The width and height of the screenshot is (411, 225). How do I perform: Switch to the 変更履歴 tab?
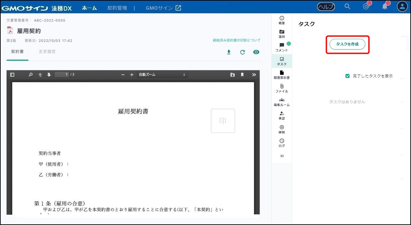[47, 52]
